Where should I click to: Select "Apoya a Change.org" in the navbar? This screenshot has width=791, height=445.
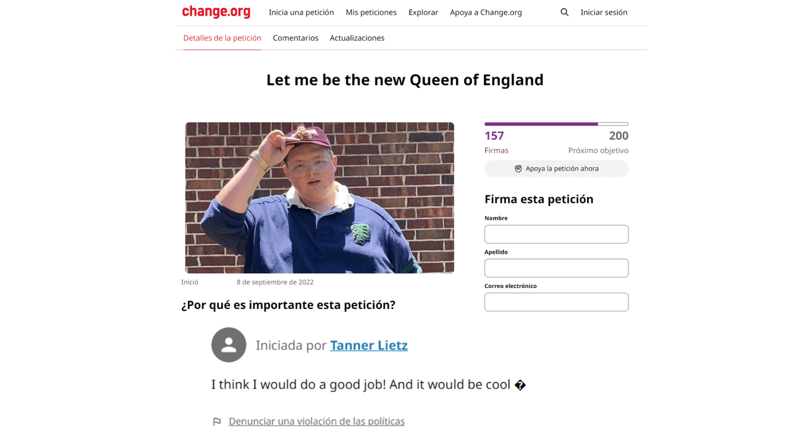pos(486,12)
